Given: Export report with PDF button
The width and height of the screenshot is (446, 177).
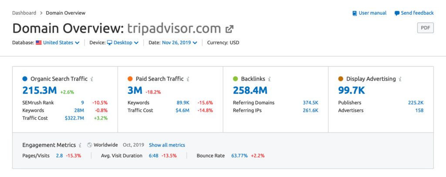Looking at the screenshot, I should tap(425, 28).
